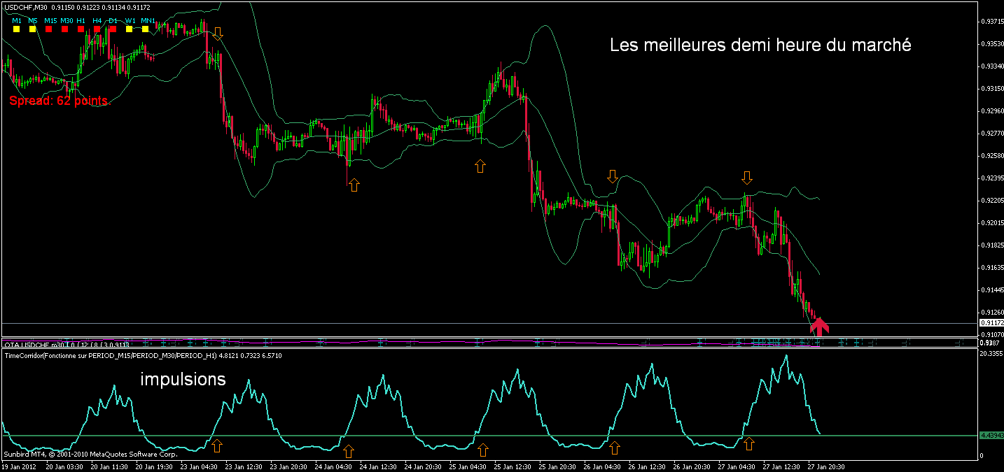Select the yellow MN1 timeframe square
Viewport: 1004px width, 472px height.
147,29
